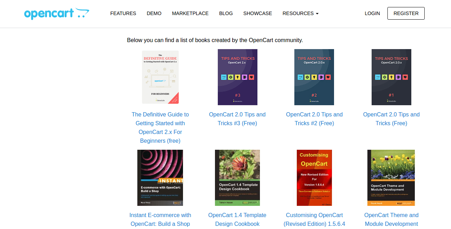Click the OpenCart logo

pos(57,13)
